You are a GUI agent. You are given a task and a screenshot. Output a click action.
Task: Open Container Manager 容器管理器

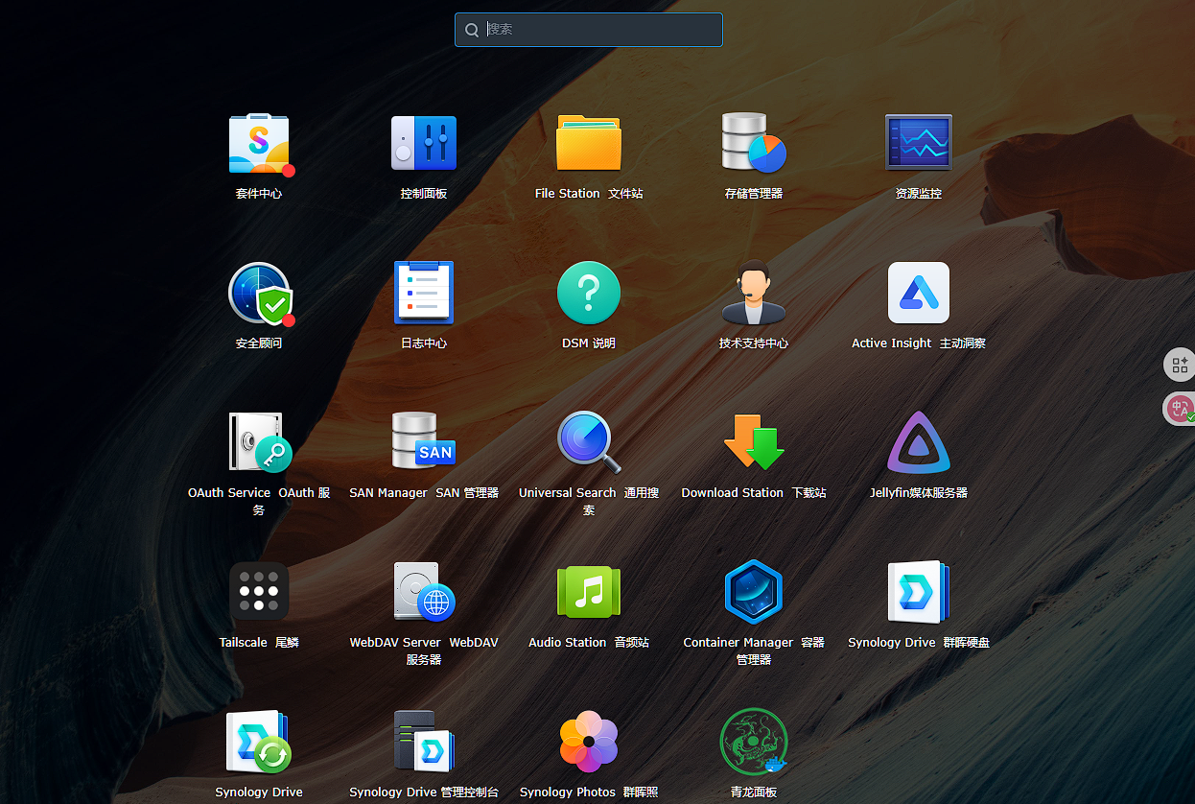click(x=754, y=592)
